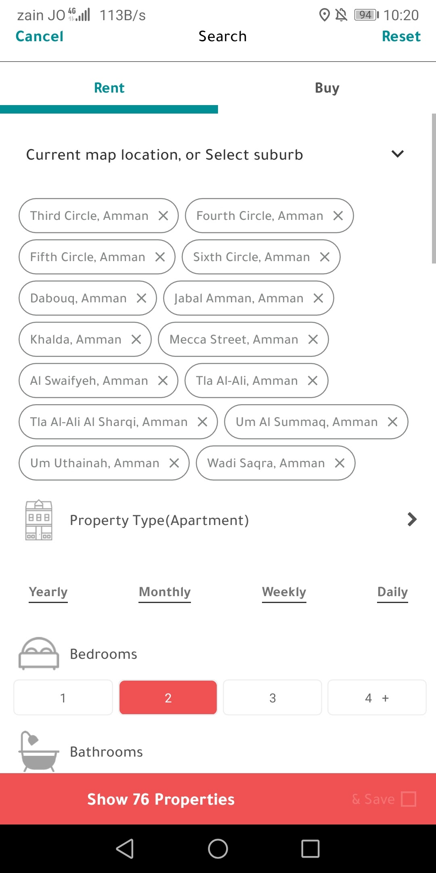This screenshot has width=436, height=873.
Task: Tick the Save search checkbox
Action: pos(409,799)
